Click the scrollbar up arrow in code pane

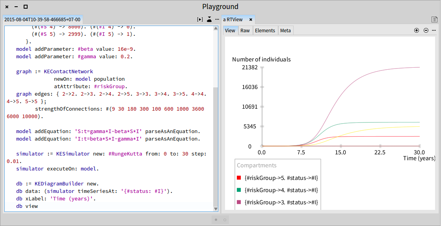(x=216, y=28)
